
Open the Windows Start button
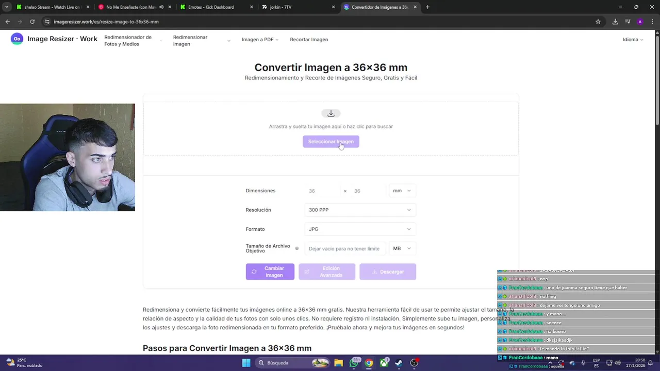246,363
